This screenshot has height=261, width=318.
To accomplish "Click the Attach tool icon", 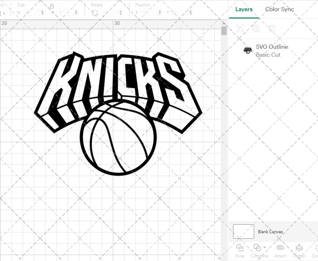I will click(x=280, y=248).
